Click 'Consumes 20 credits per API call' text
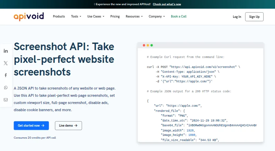The height and width of the screenshot is (151, 275). 35,138
